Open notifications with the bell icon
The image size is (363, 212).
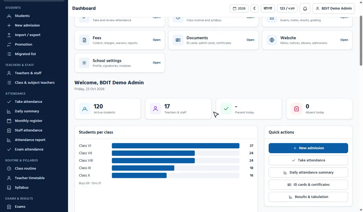pos(305,8)
